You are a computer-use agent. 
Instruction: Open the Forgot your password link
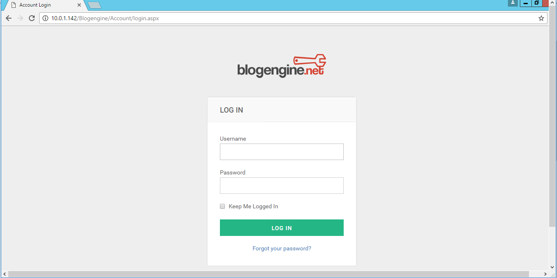click(x=282, y=248)
